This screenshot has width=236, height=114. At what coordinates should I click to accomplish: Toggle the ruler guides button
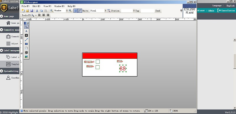click(80, 11)
